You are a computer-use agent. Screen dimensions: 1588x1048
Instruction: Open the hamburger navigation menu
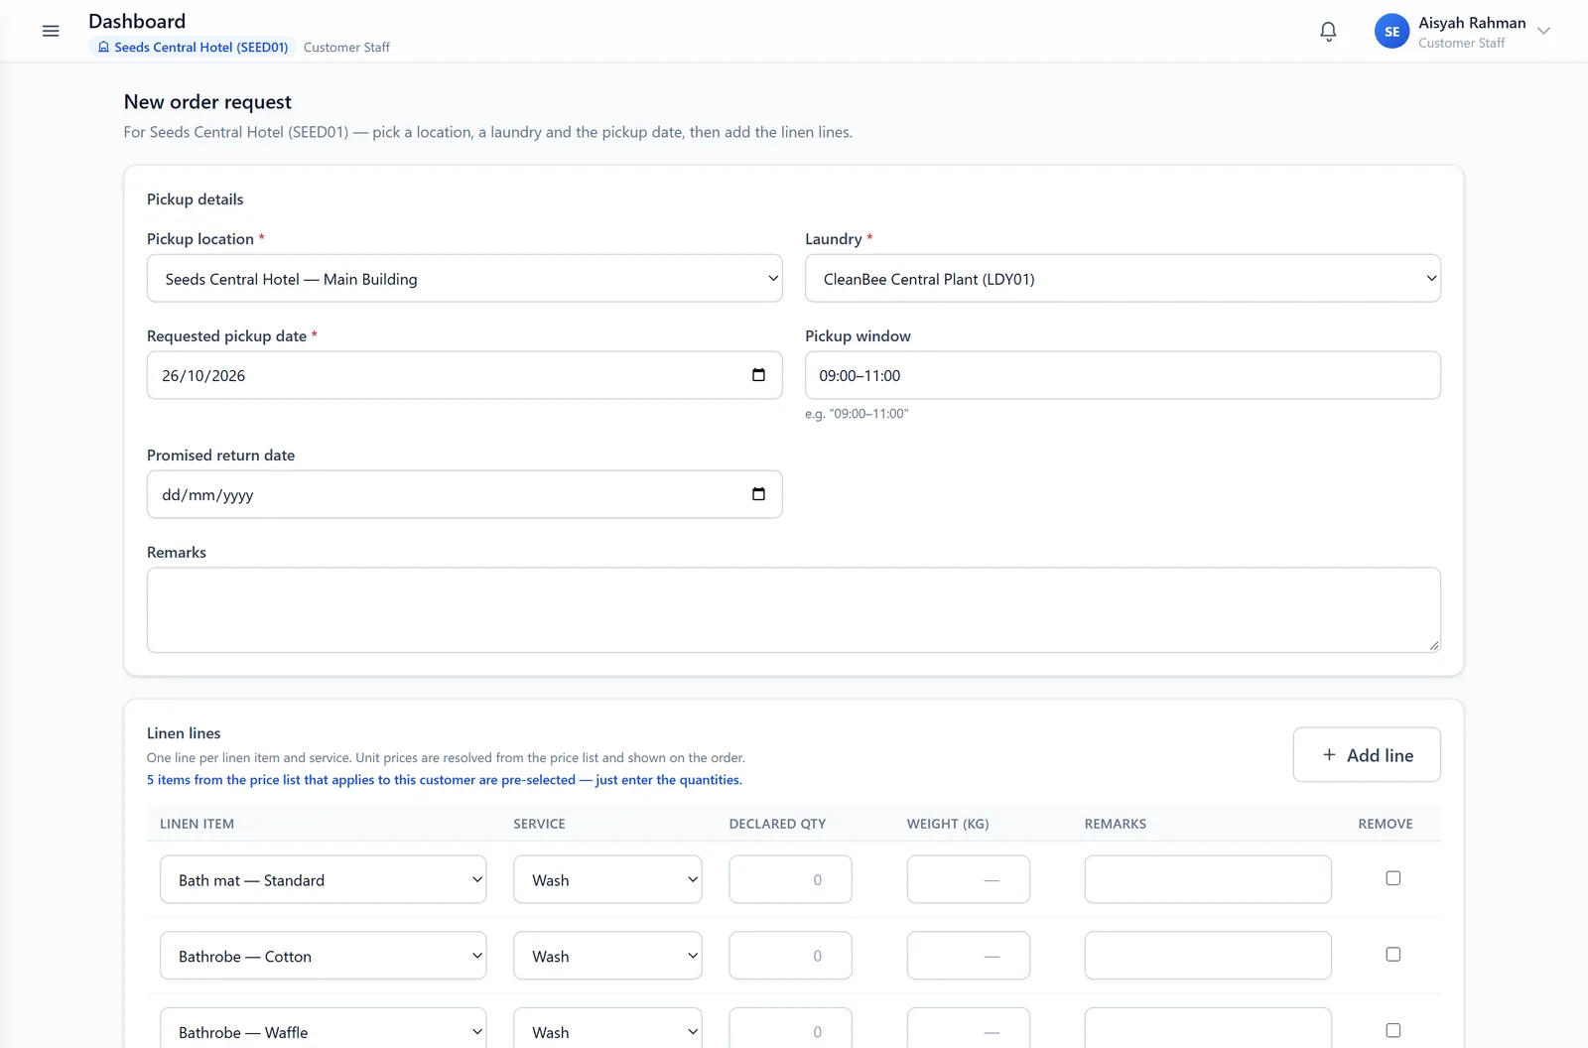tap(51, 31)
